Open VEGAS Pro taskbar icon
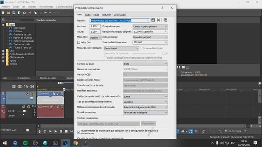The image size is (262, 147). click(65, 143)
